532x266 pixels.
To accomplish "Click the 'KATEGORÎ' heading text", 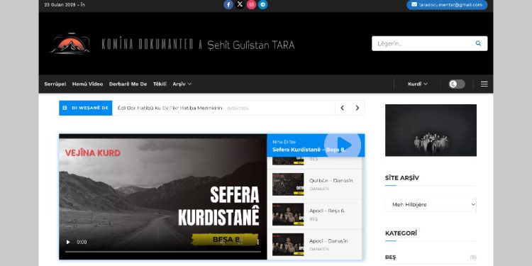I will point(401,233).
